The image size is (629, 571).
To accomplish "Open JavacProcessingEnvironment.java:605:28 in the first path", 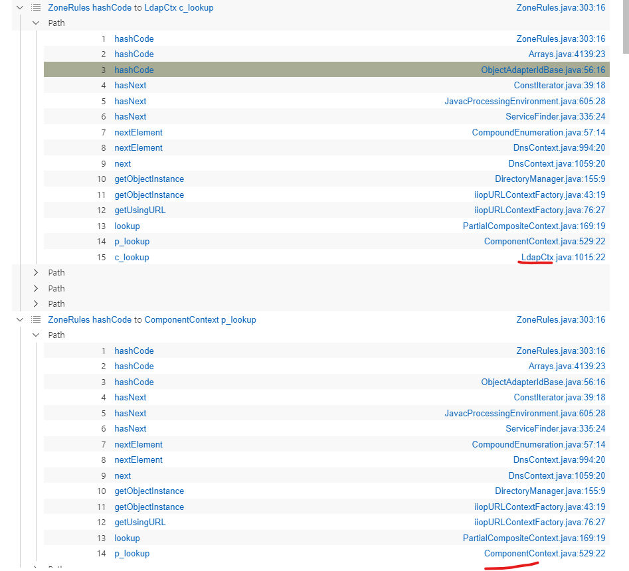I will click(x=525, y=102).
